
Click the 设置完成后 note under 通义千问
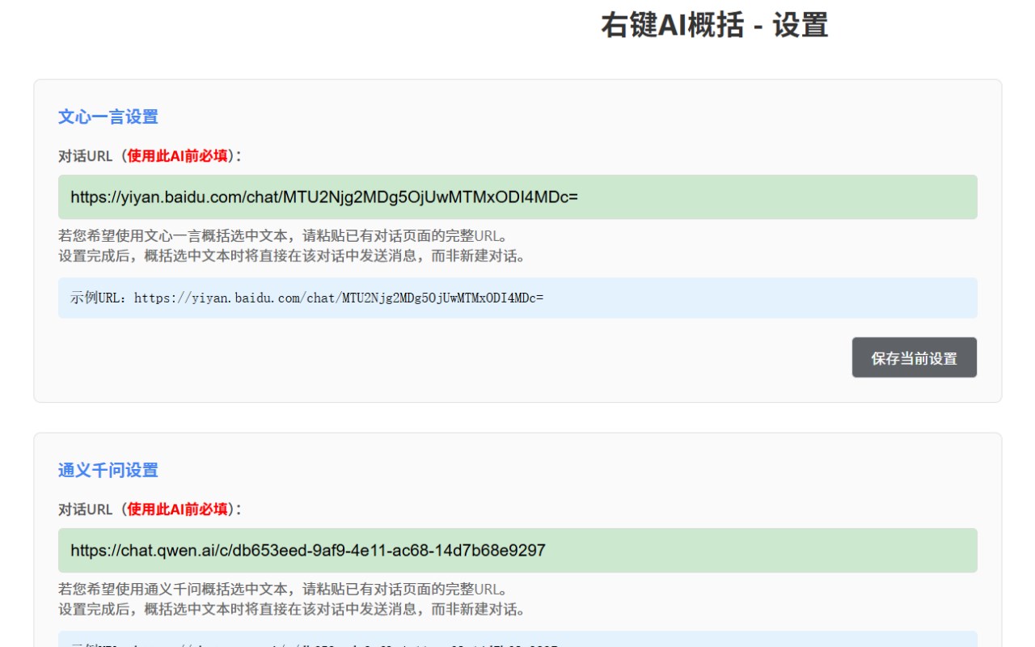[x=292, y=610]
